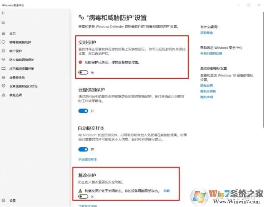Click the vertical scrollbar on the right
Image resolution: width=266 pixels, height=207 pixels.
(x=263, y=69)
